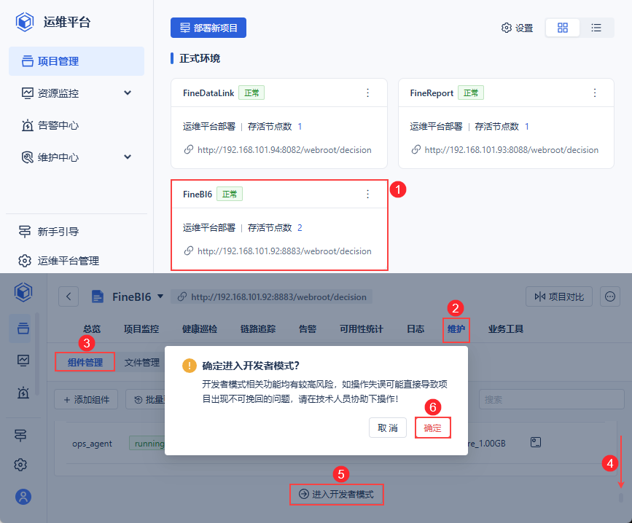Click the 正常 status tag on FineReport
This screenshot has width=632, height=523.
click(x=471, y=93)
